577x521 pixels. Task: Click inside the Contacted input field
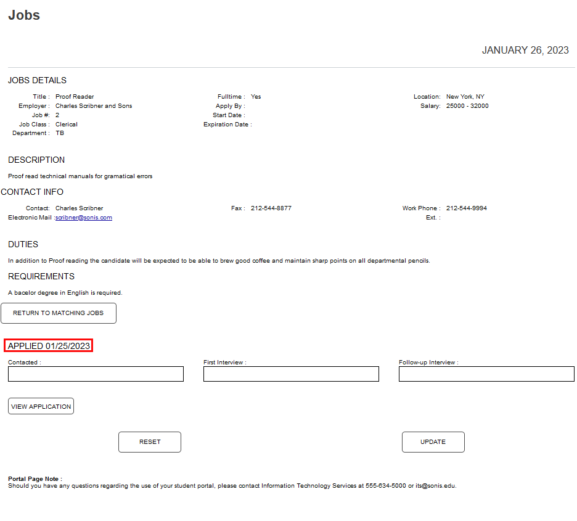(x=96, y=374)
